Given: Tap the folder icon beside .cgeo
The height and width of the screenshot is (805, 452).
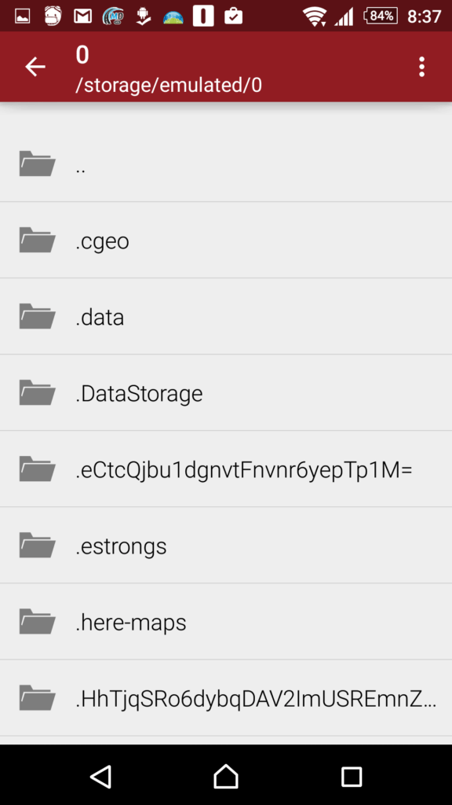Looking at the screenshot, I should pyautogui.click(x=38, y=240).
